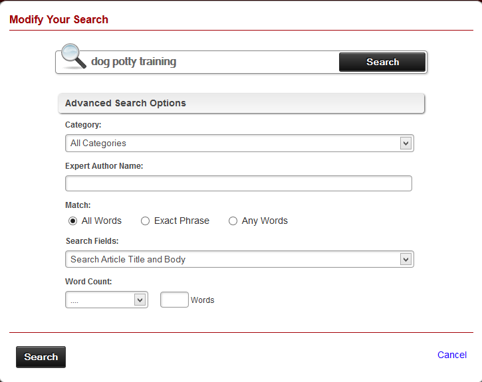This screenshot has width=482, height=382.
Task: Click the Search Fields label
Action: click(92, 241)
